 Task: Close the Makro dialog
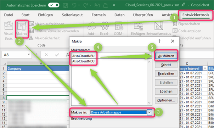coord(173,41)
